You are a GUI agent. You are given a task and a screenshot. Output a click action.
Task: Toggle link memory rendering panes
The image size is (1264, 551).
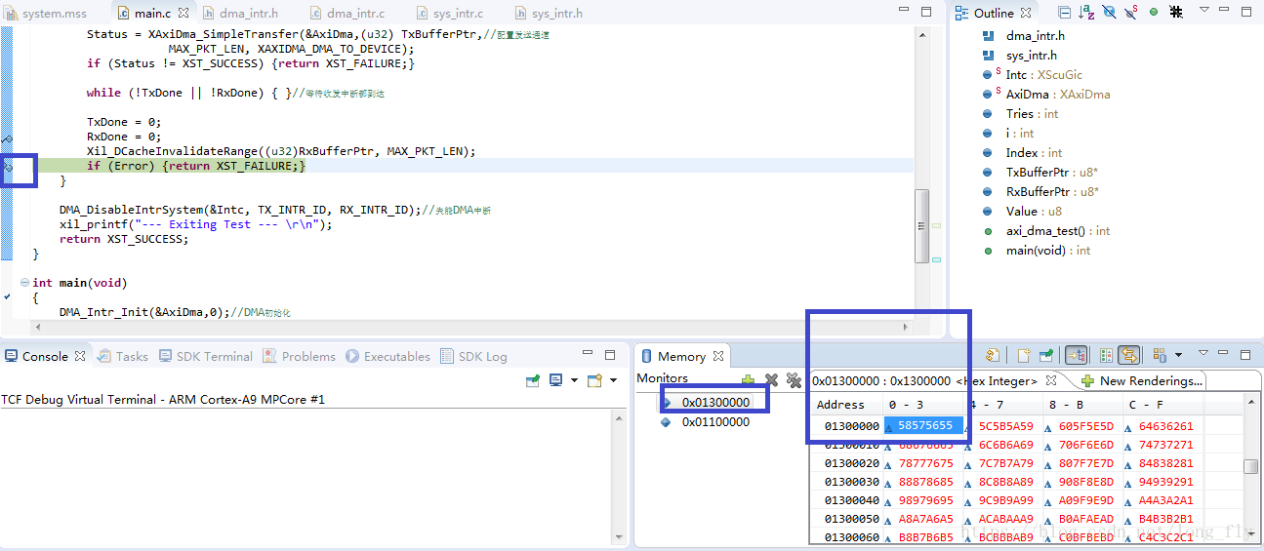pyautogui.click(x=1130, y=356)
